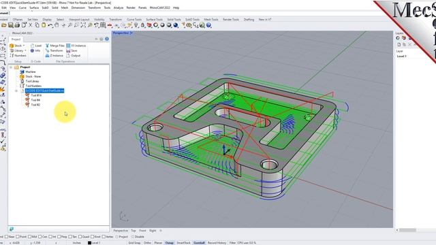Click the Paste clipboard icon
This screenshot has height=245, width=436.
tap(44, 25)
